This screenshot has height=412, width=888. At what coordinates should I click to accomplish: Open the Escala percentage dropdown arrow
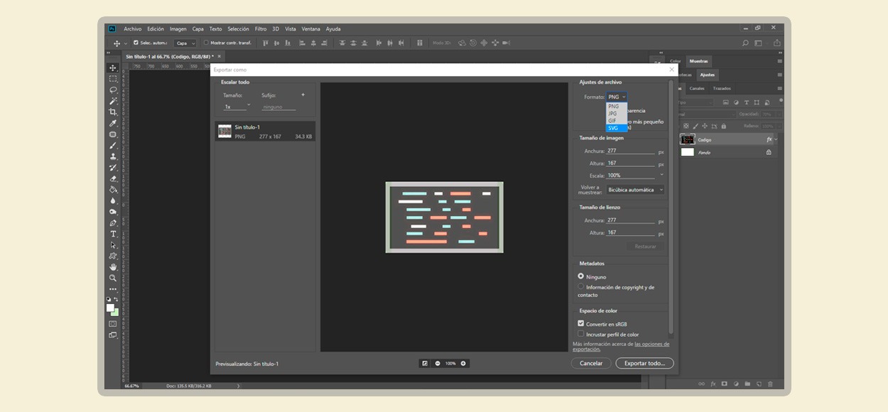tap(661, 175)
